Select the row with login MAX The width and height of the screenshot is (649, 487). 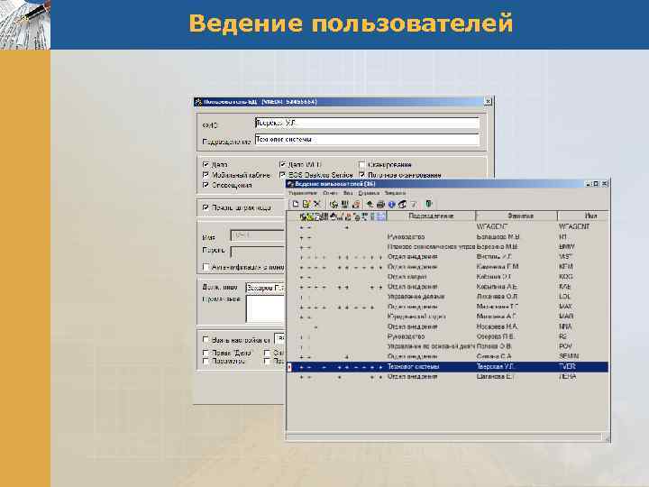[x=448, y=307]
